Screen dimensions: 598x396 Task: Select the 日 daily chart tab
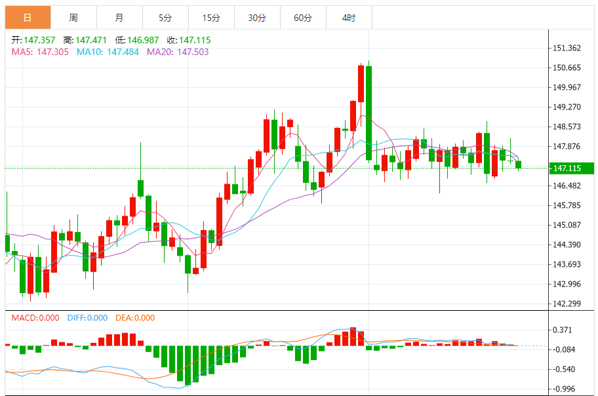click(x=28, y=18)
